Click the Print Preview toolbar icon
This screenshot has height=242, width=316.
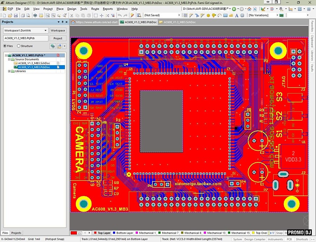tap(28, 15)
